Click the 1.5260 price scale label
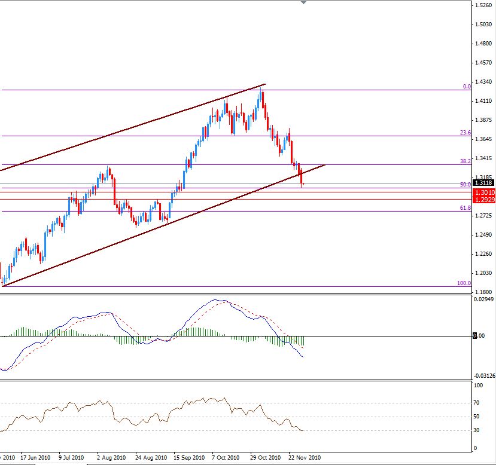 point(482,5)
